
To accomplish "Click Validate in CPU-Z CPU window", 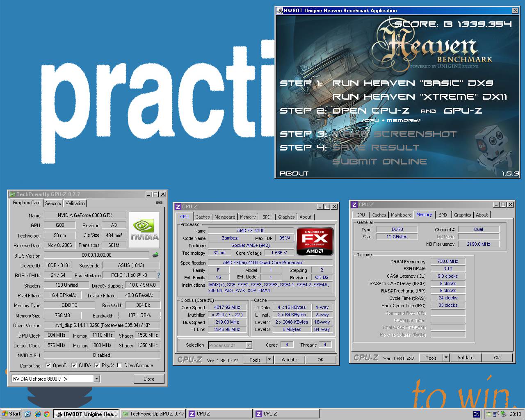I will (x=289, y=360).
